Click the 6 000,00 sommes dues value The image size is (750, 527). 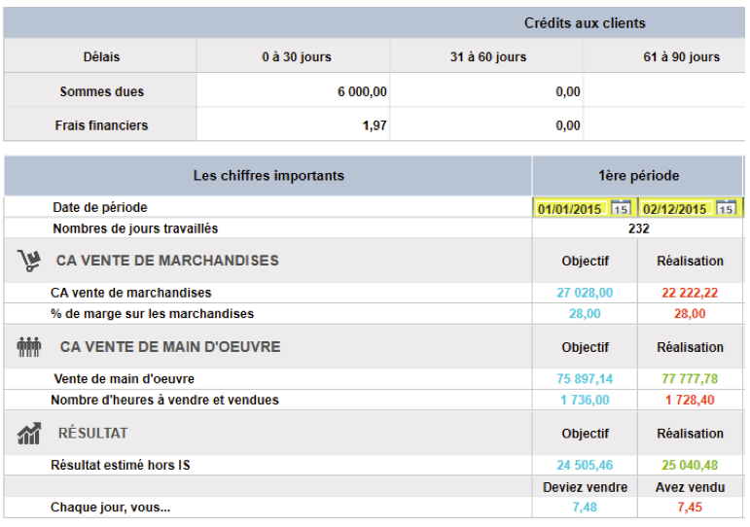[x=362, y=91]
